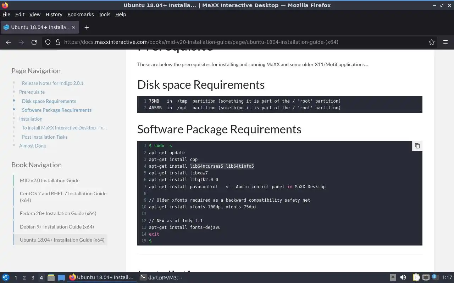Image resolution: width=454 pixels, height=283 pixels.
Task: Open the Help menu
Action: (121, 15)
